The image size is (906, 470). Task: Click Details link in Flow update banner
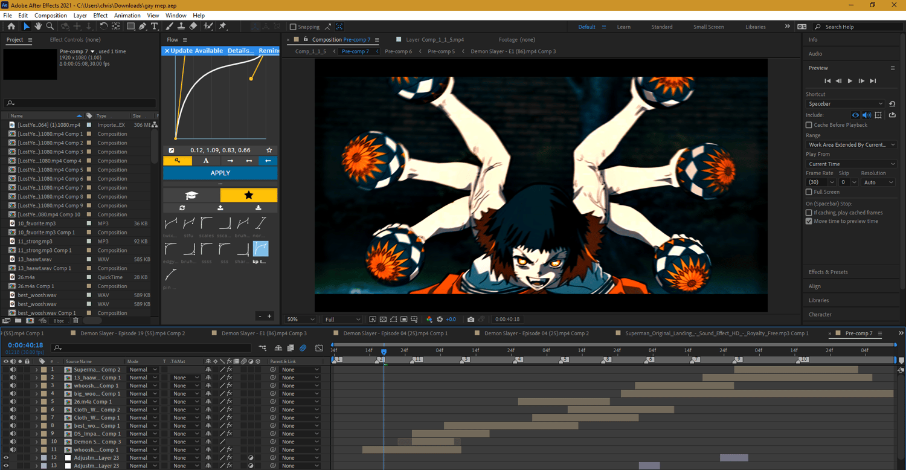point(240,51)
